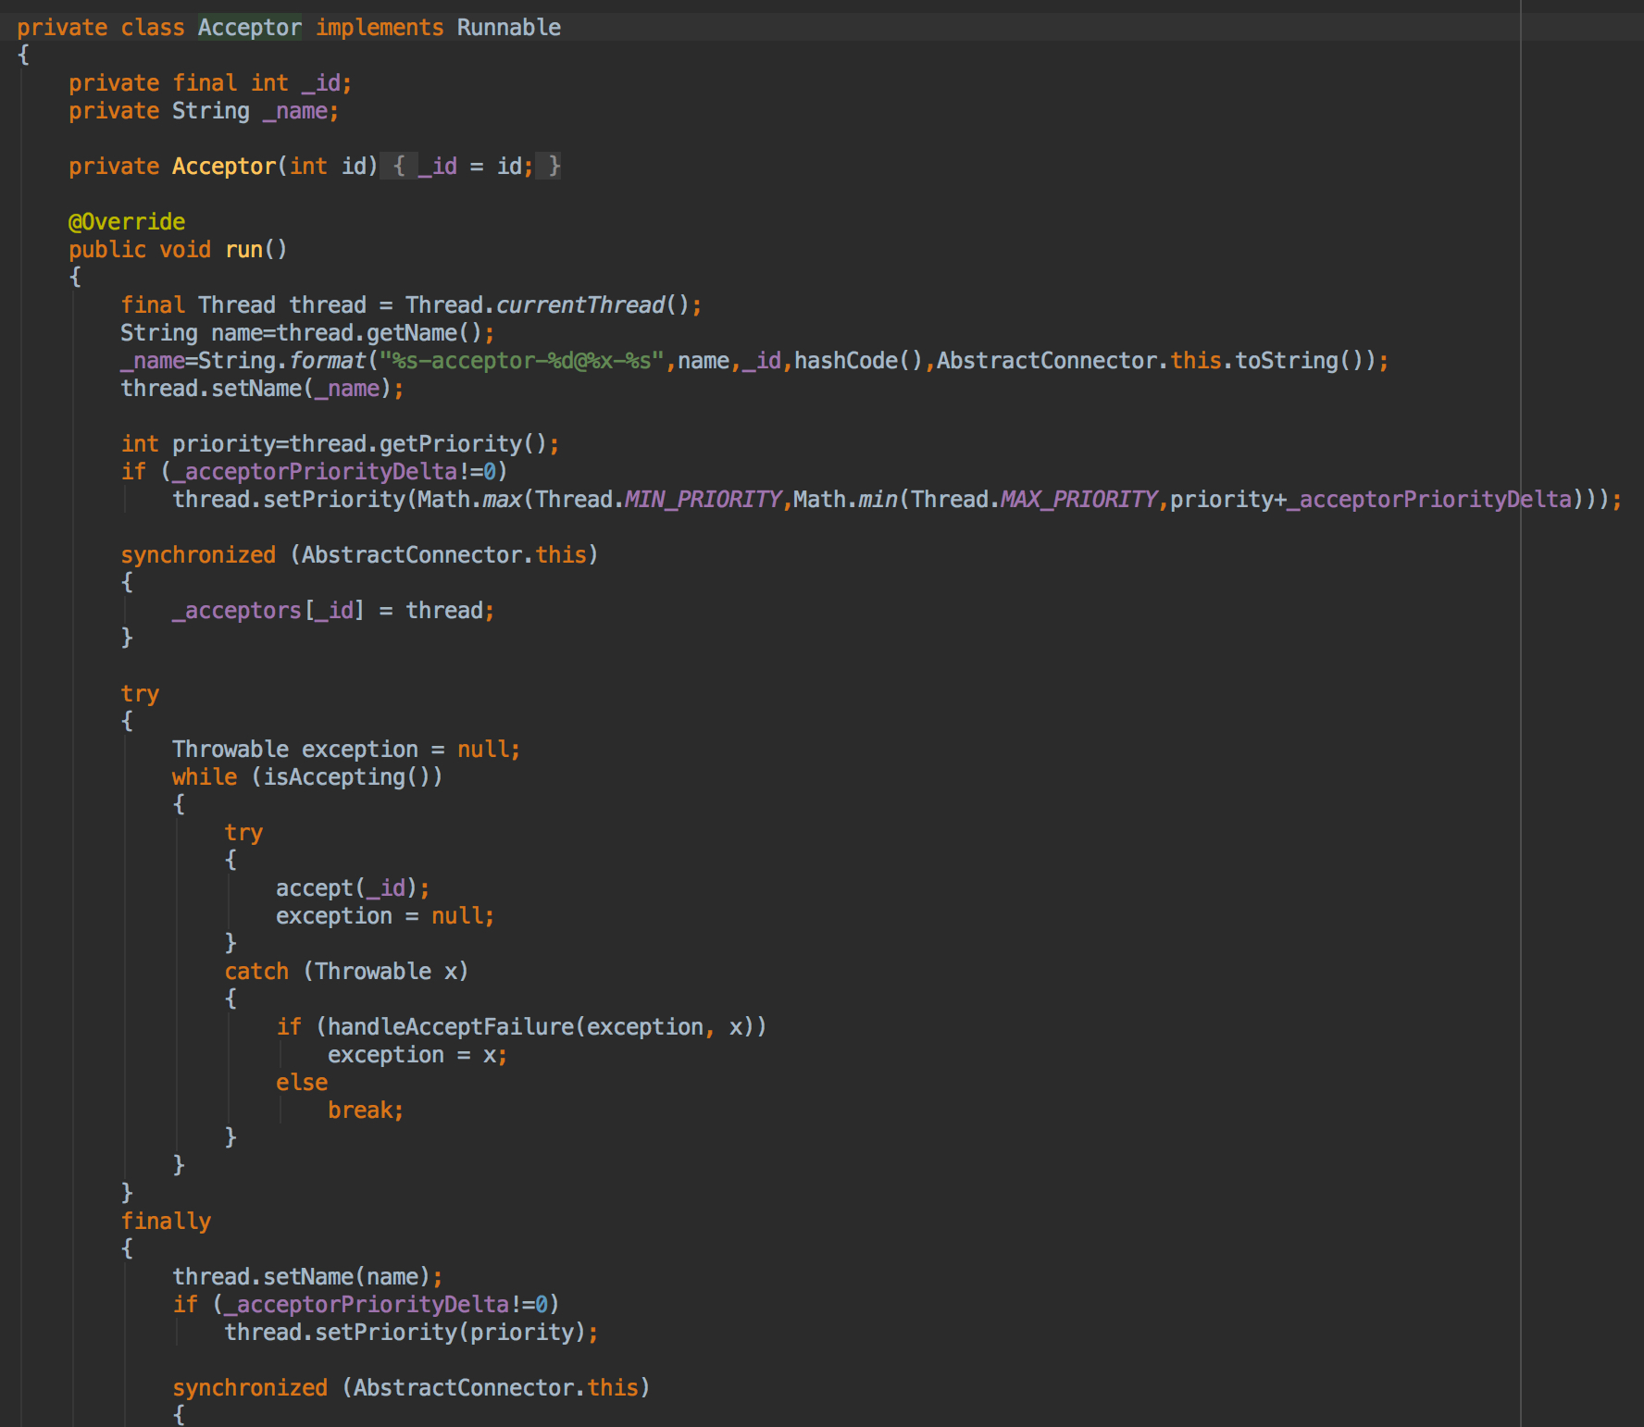The height and width of the screenshot is (1427, 1644).
Task: Click the accept(_id) call
Action: (x=347, y=888)
